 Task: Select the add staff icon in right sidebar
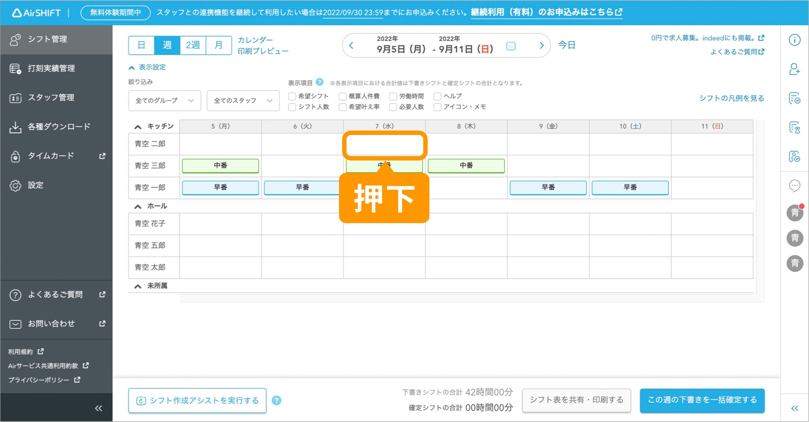(x=794, y=69)
